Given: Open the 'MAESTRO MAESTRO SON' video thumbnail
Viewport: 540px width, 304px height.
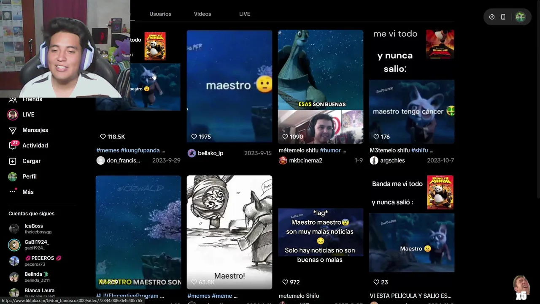Looking at the screenshot, I should click(x=138, y=232).
